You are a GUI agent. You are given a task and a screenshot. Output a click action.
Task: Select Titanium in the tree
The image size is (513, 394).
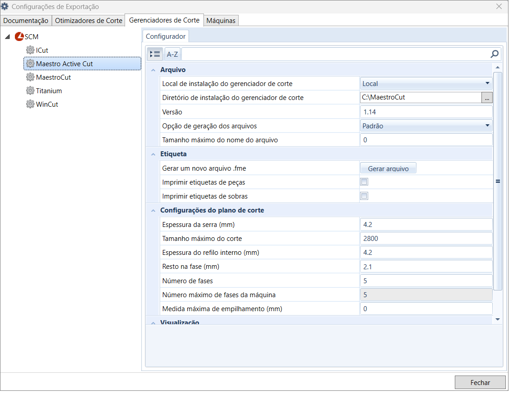49,91
